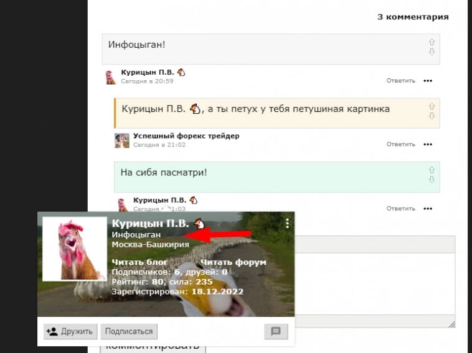
Task: Click the comment text input area
Action: click(375, 284)
